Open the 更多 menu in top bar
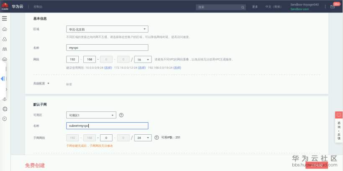This screenshot has height=171, width=343. pos(255,7)
